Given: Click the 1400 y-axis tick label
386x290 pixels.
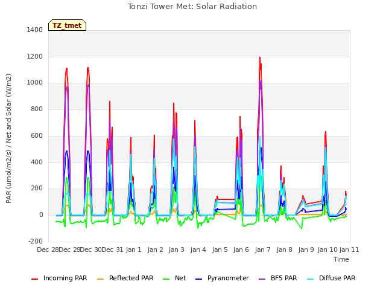Looking at the screenshot, I should (x=35, y=30).
